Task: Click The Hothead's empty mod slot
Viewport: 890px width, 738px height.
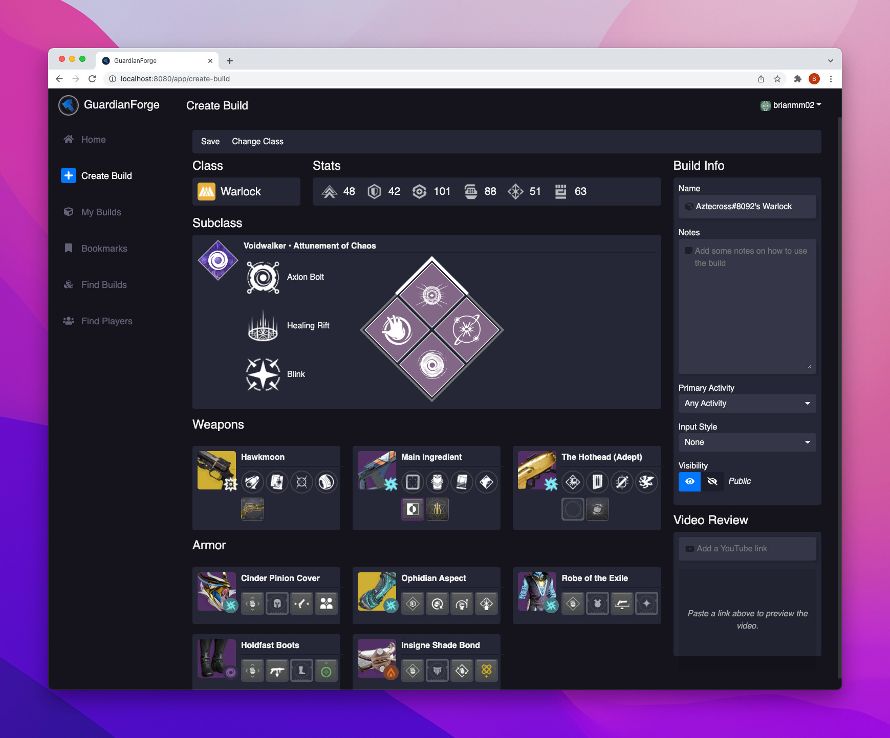Action: 573,509
